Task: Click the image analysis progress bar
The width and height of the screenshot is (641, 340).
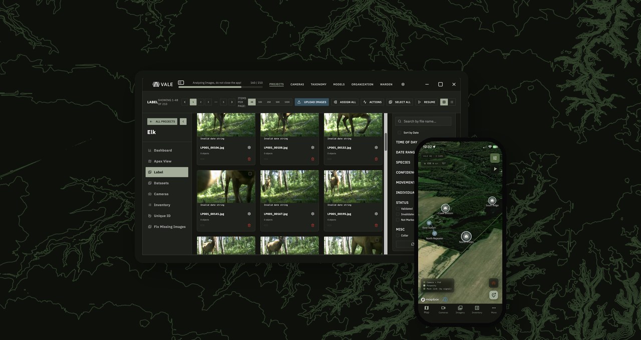Action: [220, 87]
